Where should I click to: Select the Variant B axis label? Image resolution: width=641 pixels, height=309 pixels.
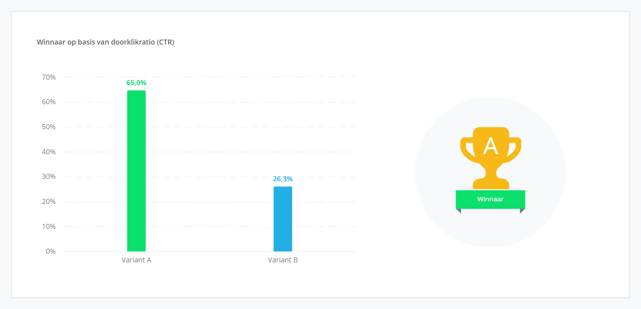click(x=283, y=260)
